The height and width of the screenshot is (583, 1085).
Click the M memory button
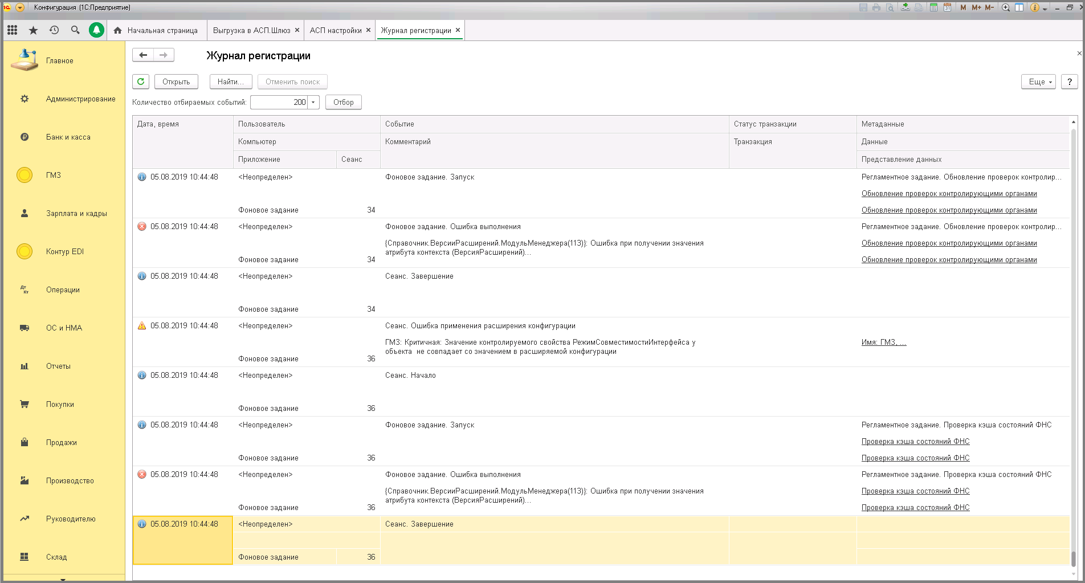(963, 7)
